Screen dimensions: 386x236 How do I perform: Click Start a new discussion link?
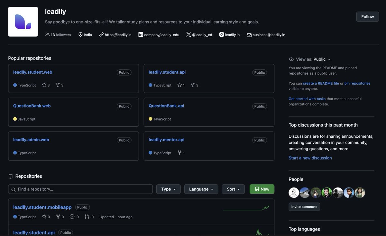310,158
